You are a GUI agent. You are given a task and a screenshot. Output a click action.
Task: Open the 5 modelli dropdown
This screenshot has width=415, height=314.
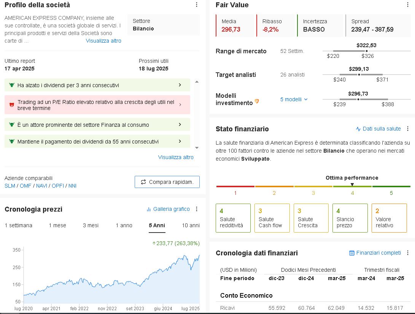pyautogui.click(x=294, y=99)
